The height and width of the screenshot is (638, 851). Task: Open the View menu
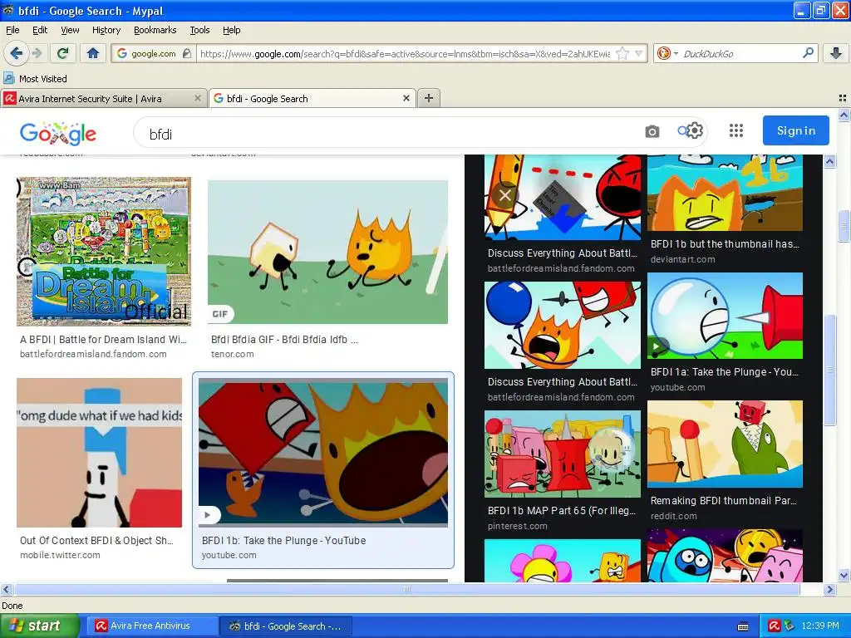pos(70,30)
